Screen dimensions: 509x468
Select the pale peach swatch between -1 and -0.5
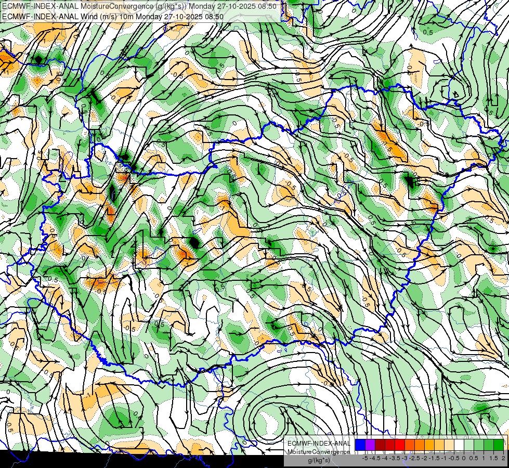pyautogui.click(x=449, y=445)
